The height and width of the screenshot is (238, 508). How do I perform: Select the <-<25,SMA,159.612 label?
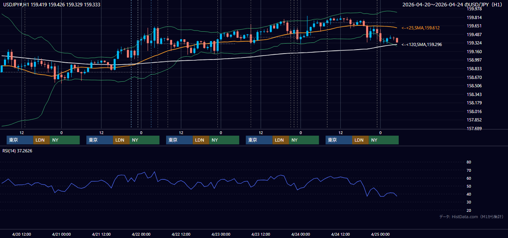coord(420,28)
